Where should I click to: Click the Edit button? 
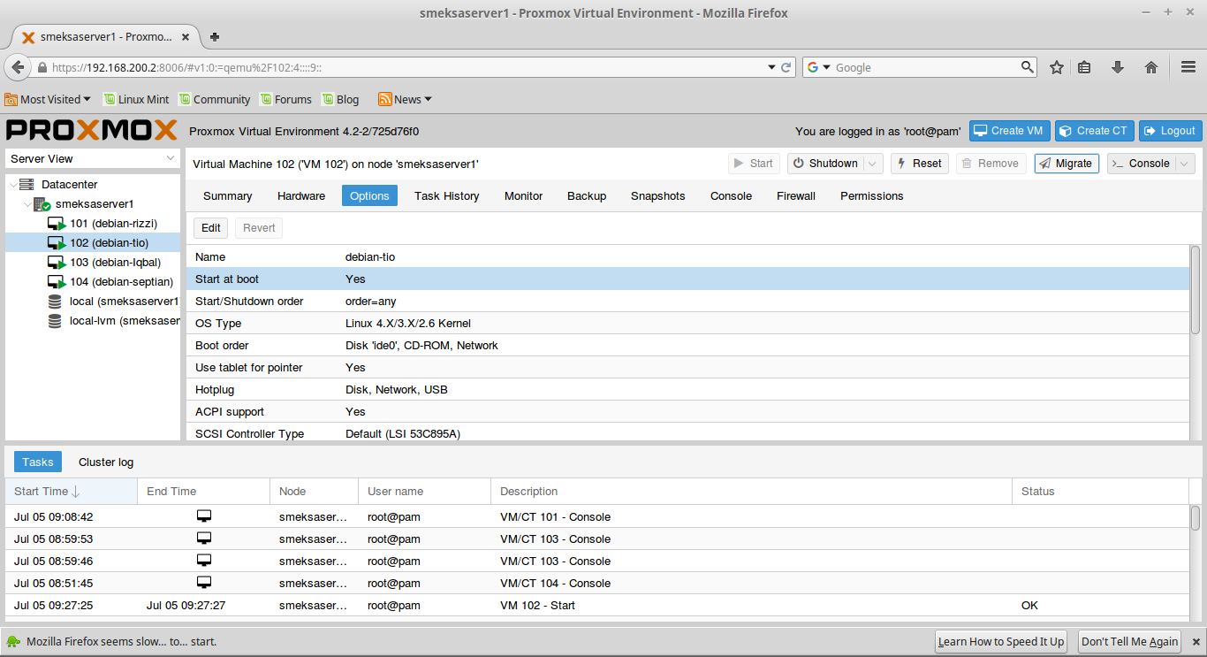click(x=211, y=228)
